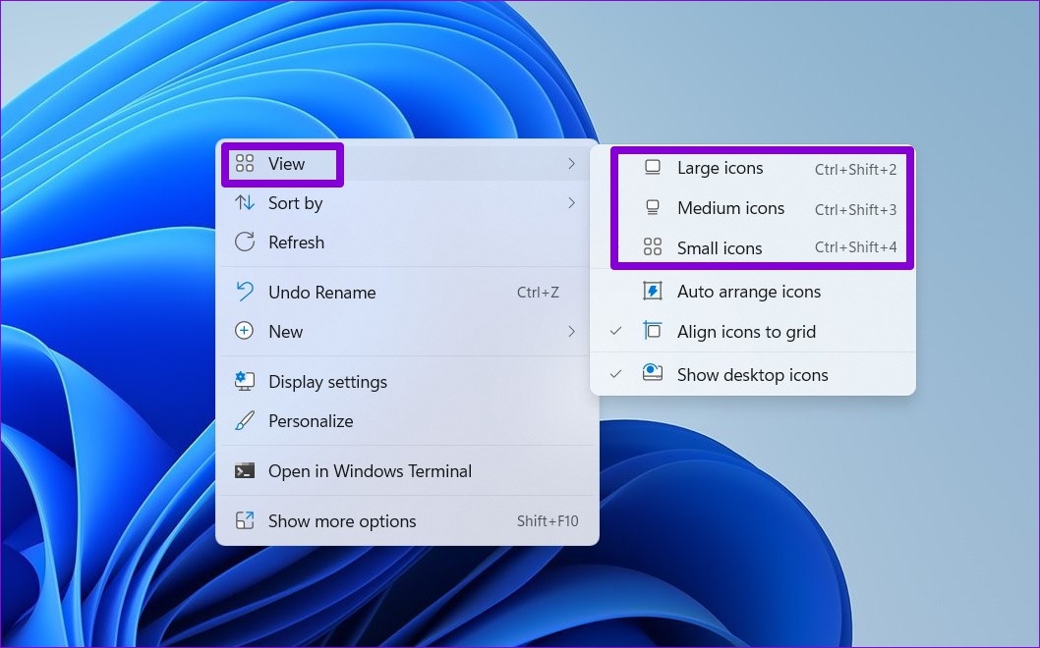1040x648 pixels.
Task: Enable Auto arrange icons option
Action: tap(753, 292)
